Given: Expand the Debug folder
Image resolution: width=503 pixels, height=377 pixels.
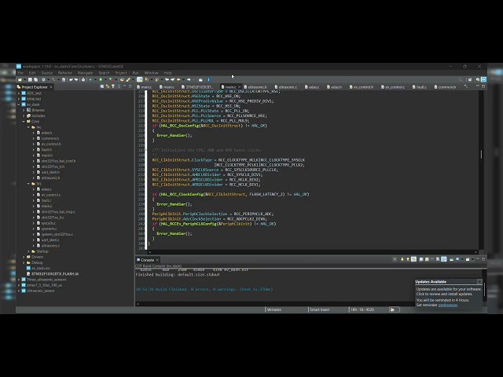Looking at the screenshot, I should [x=24, y=262].
